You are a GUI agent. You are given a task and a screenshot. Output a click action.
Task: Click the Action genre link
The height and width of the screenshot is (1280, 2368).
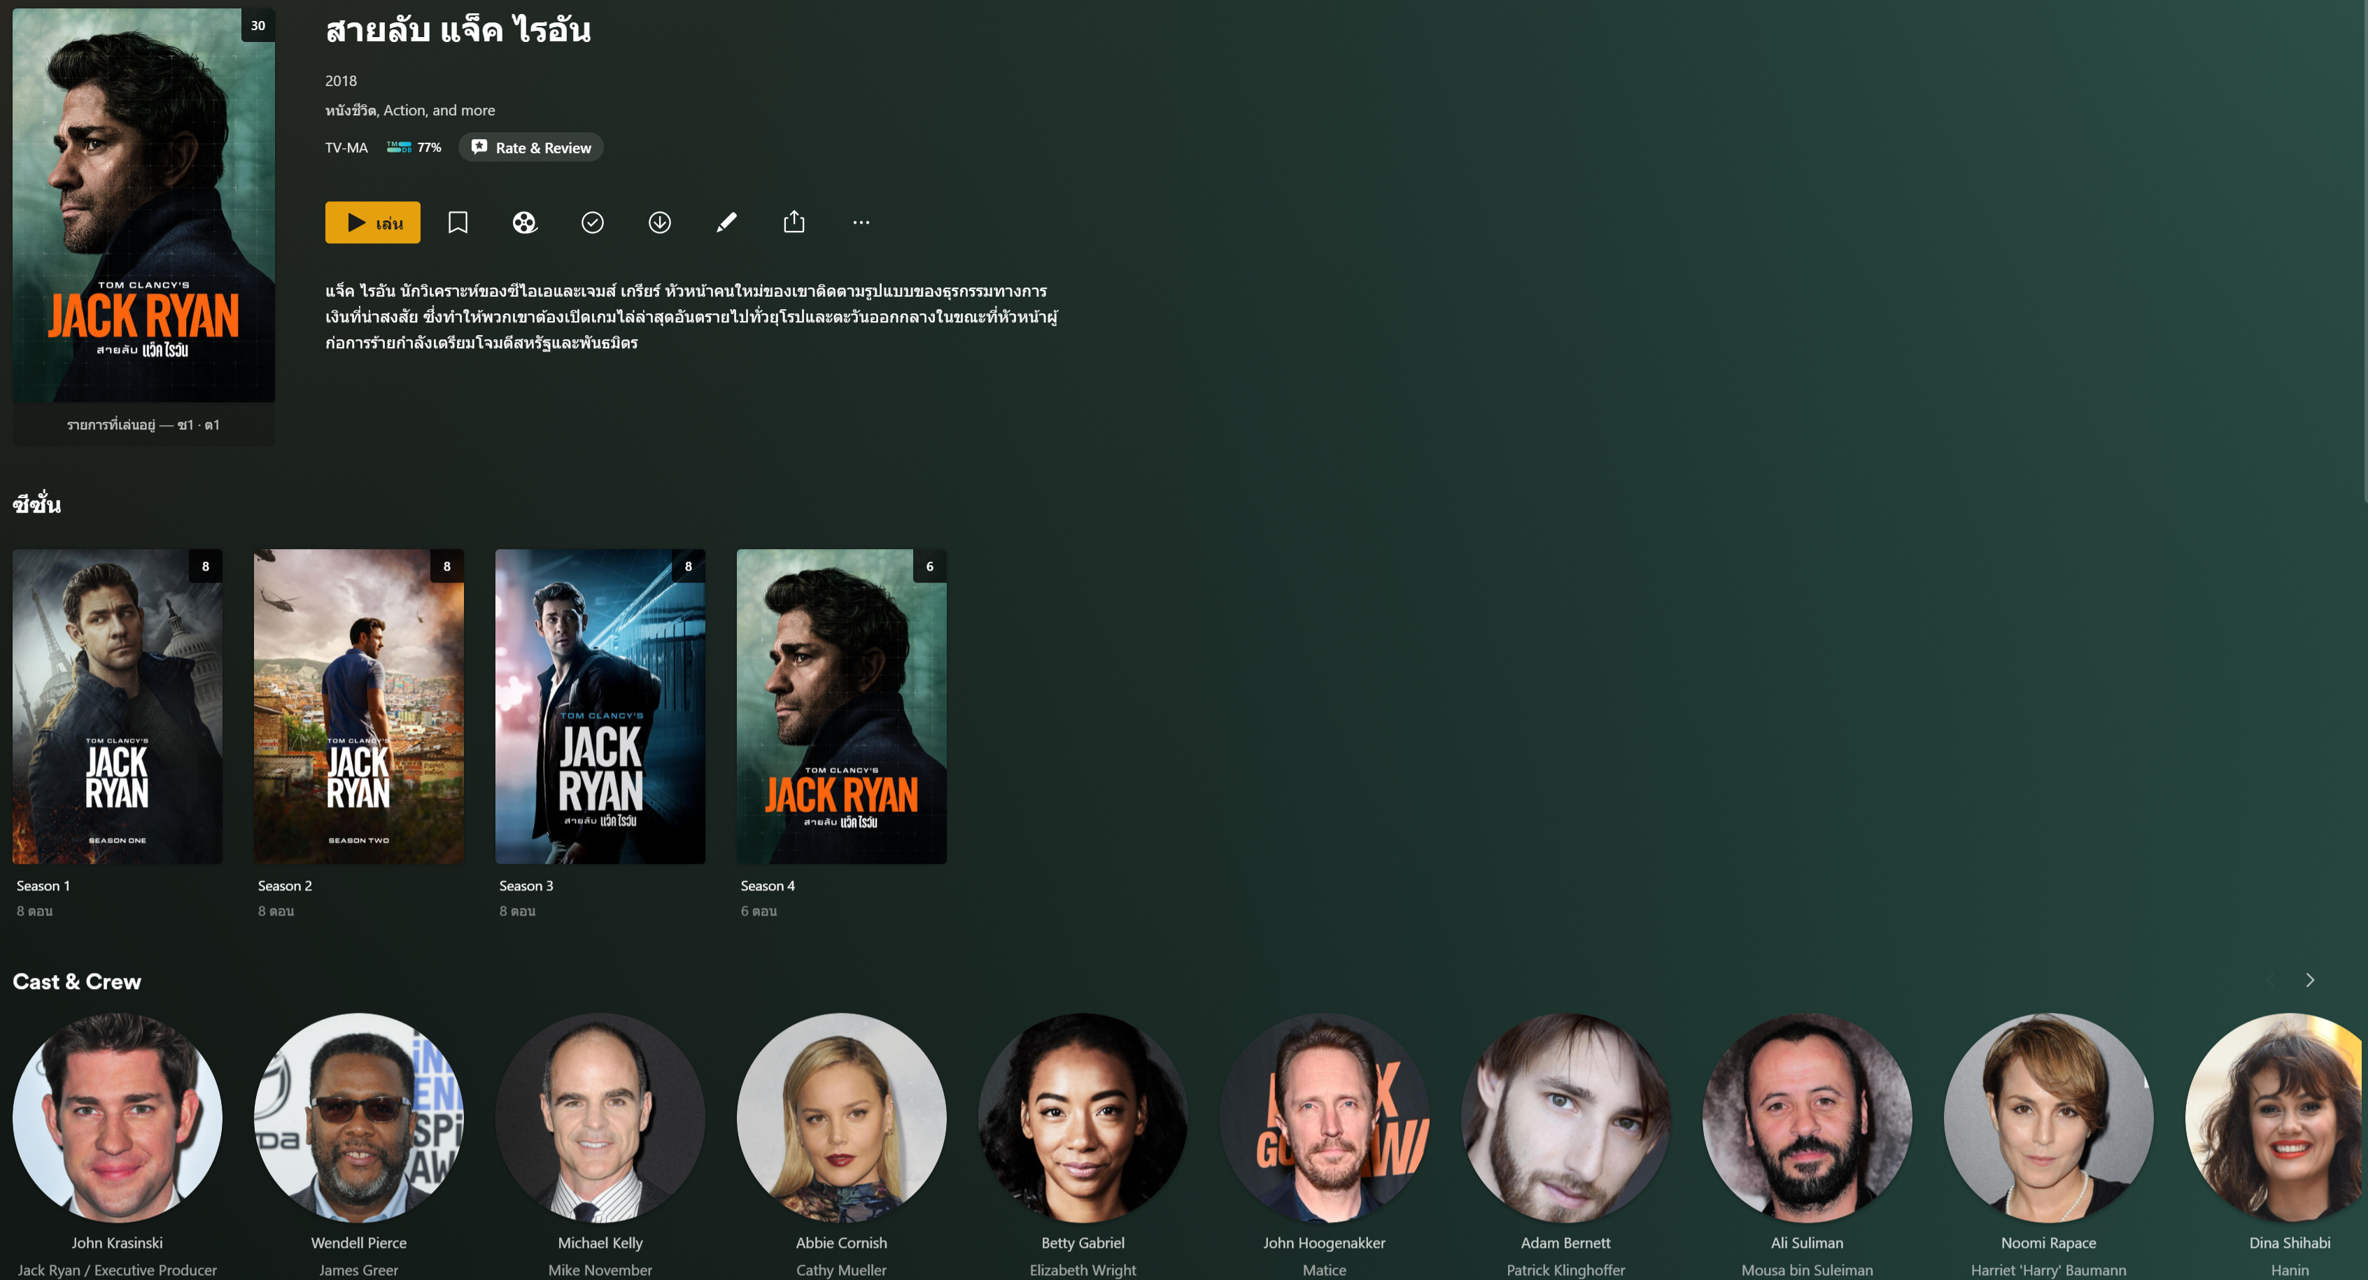pos(404,111)
